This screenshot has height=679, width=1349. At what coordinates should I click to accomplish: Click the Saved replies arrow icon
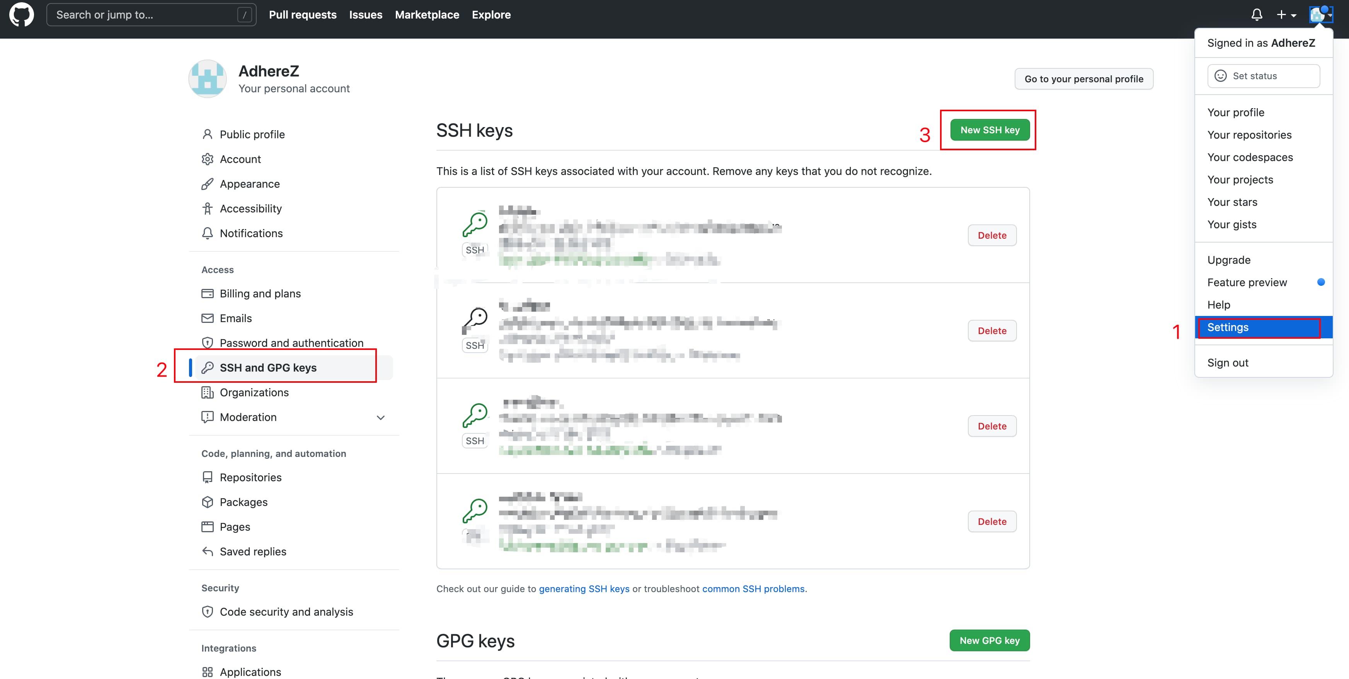(208, 552)
